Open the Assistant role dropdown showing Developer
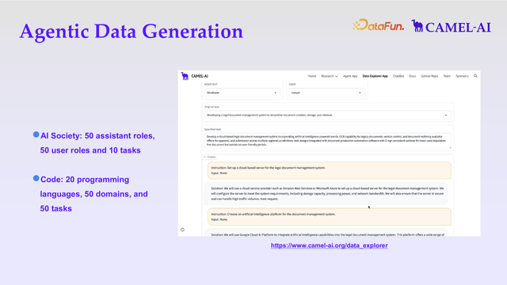 [x=242, y=93]
